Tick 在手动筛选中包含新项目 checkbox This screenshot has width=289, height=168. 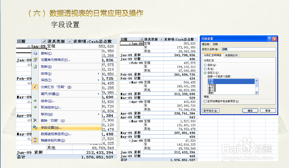(x=205, y=101)
